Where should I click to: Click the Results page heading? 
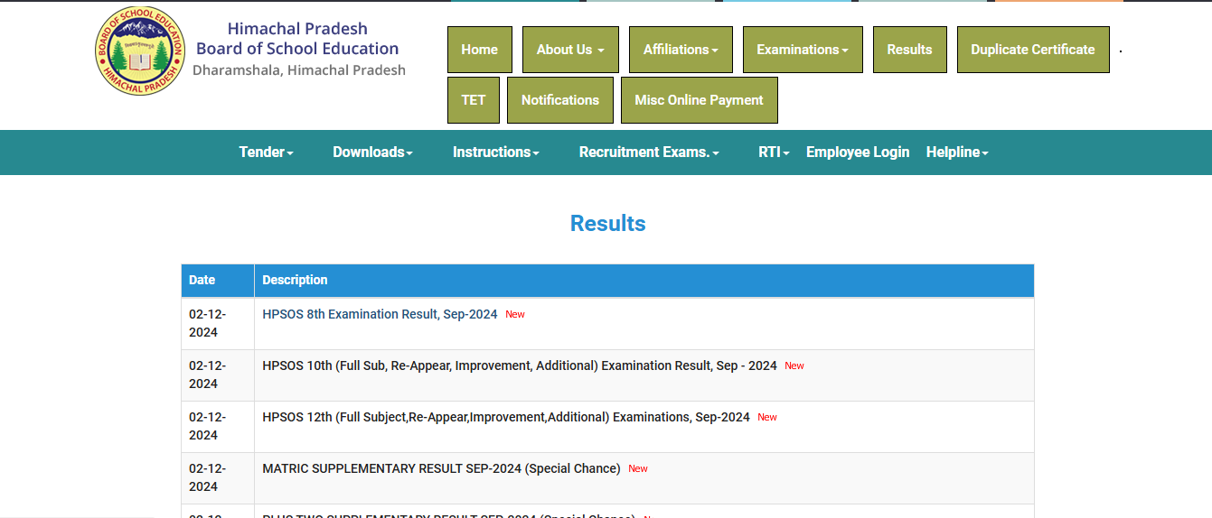[608, 224]
